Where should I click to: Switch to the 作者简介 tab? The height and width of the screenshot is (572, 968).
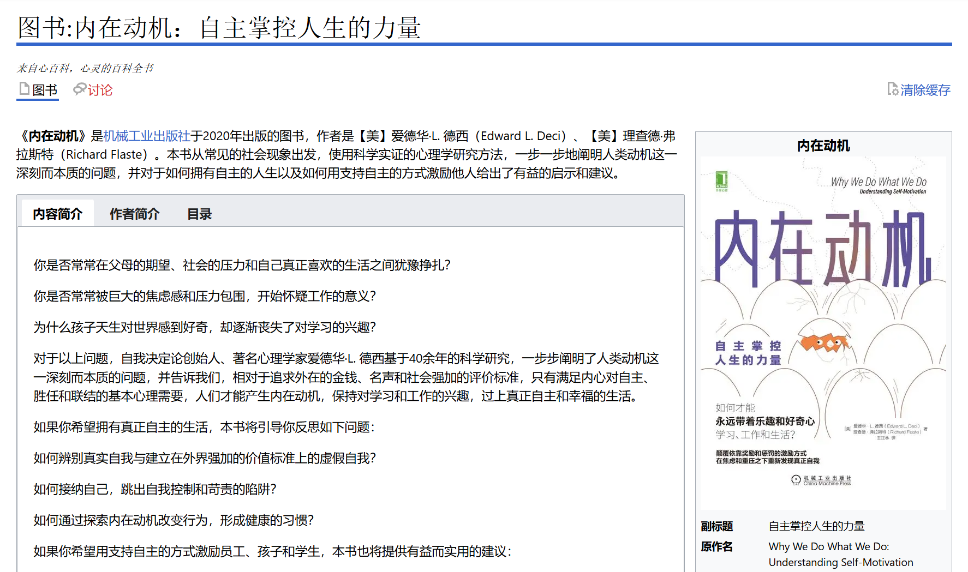pyautogui.click(x=134, y=214)
